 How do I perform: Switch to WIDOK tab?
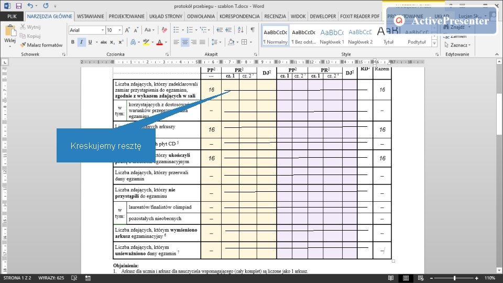tap(298, 16)
